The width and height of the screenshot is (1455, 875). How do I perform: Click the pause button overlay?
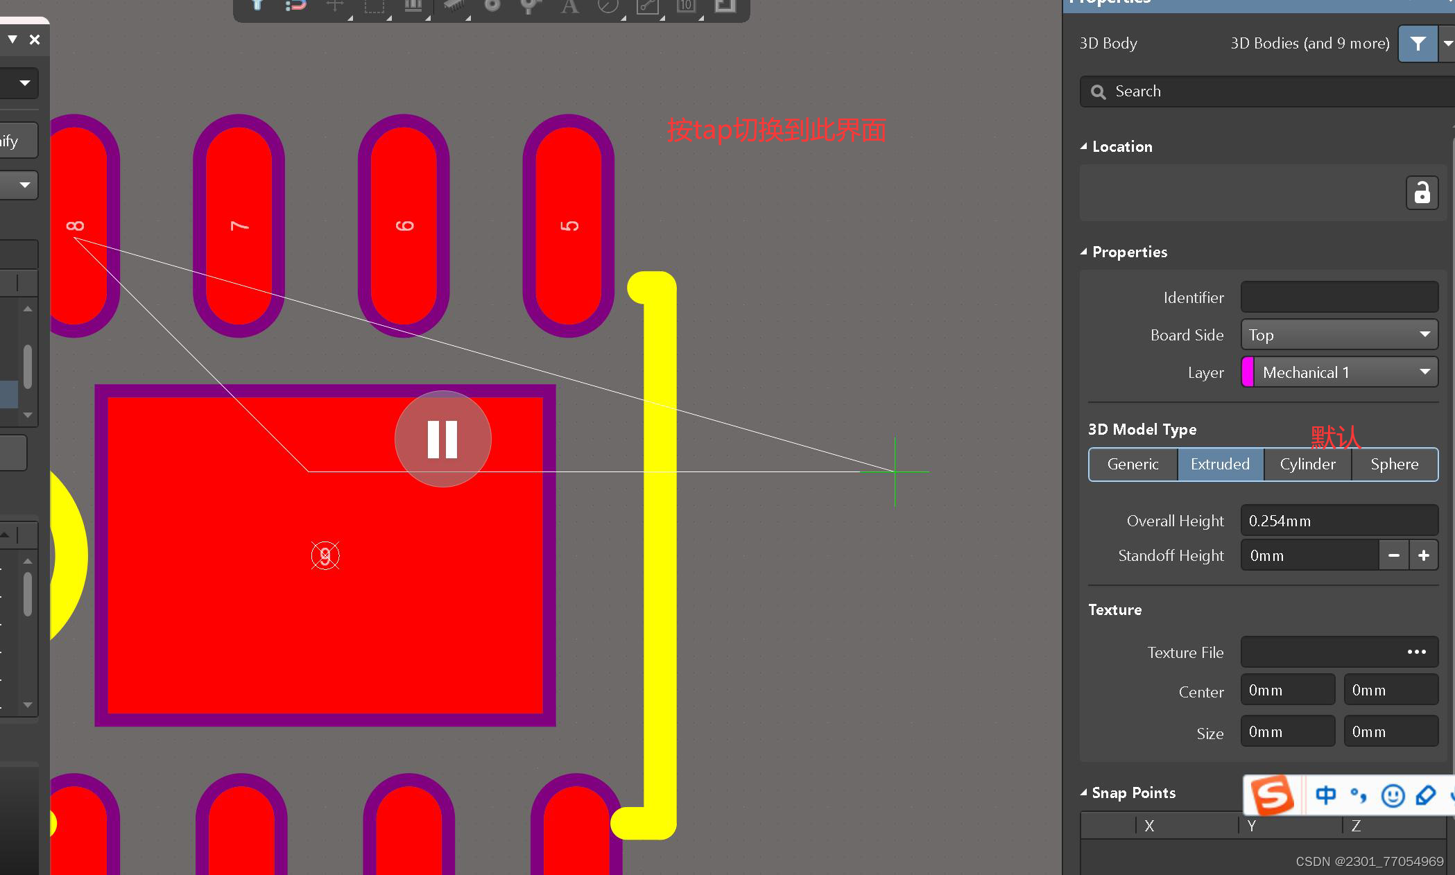(442, 439)
